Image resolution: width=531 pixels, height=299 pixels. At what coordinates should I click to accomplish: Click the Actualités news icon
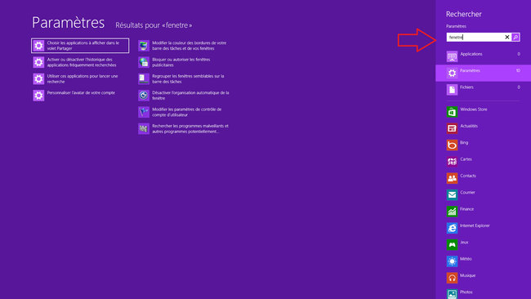click(452, 128)
